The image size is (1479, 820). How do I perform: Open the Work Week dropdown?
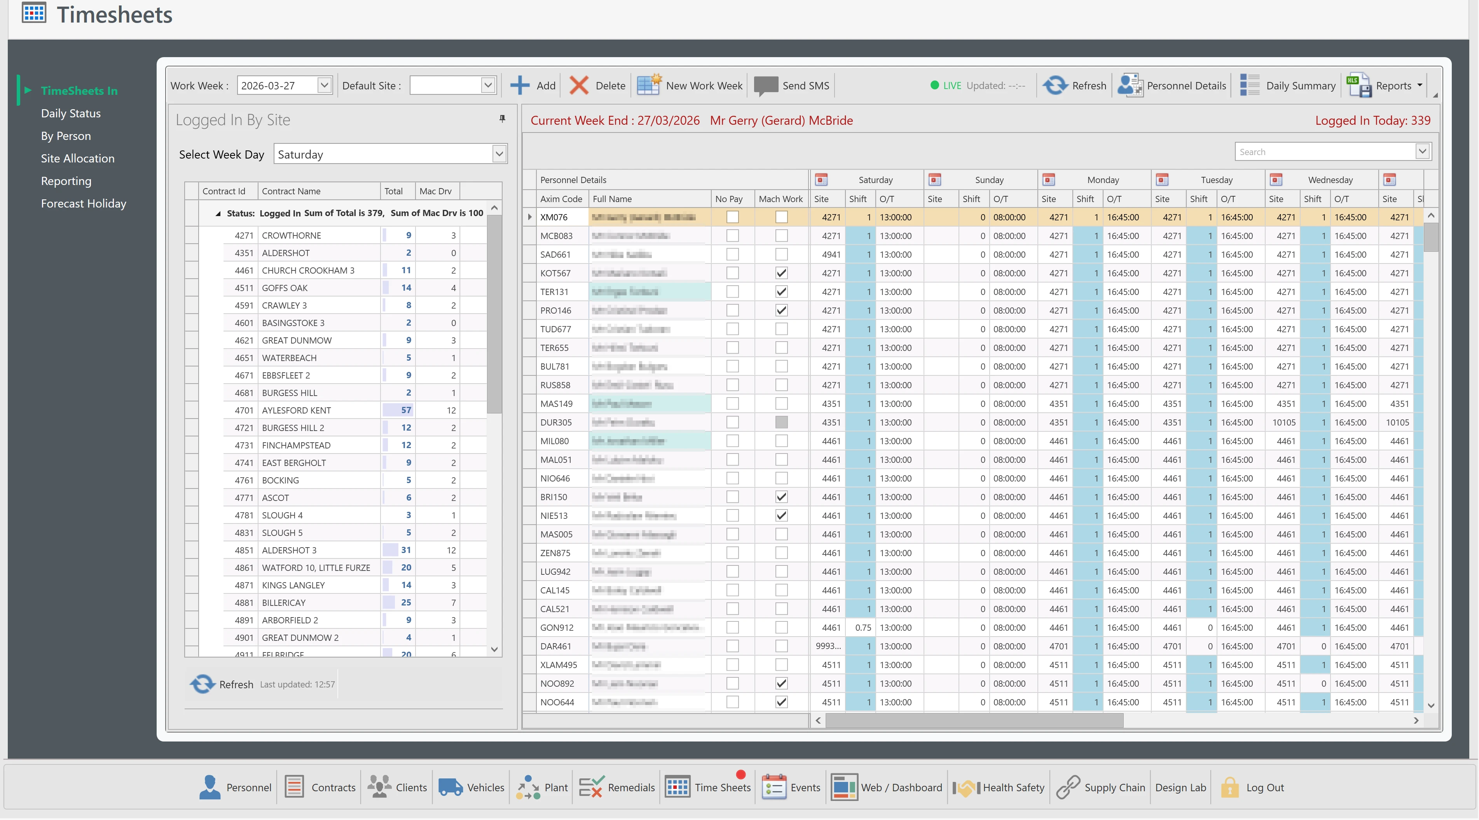pyautogui.click(x=325, y=85)
